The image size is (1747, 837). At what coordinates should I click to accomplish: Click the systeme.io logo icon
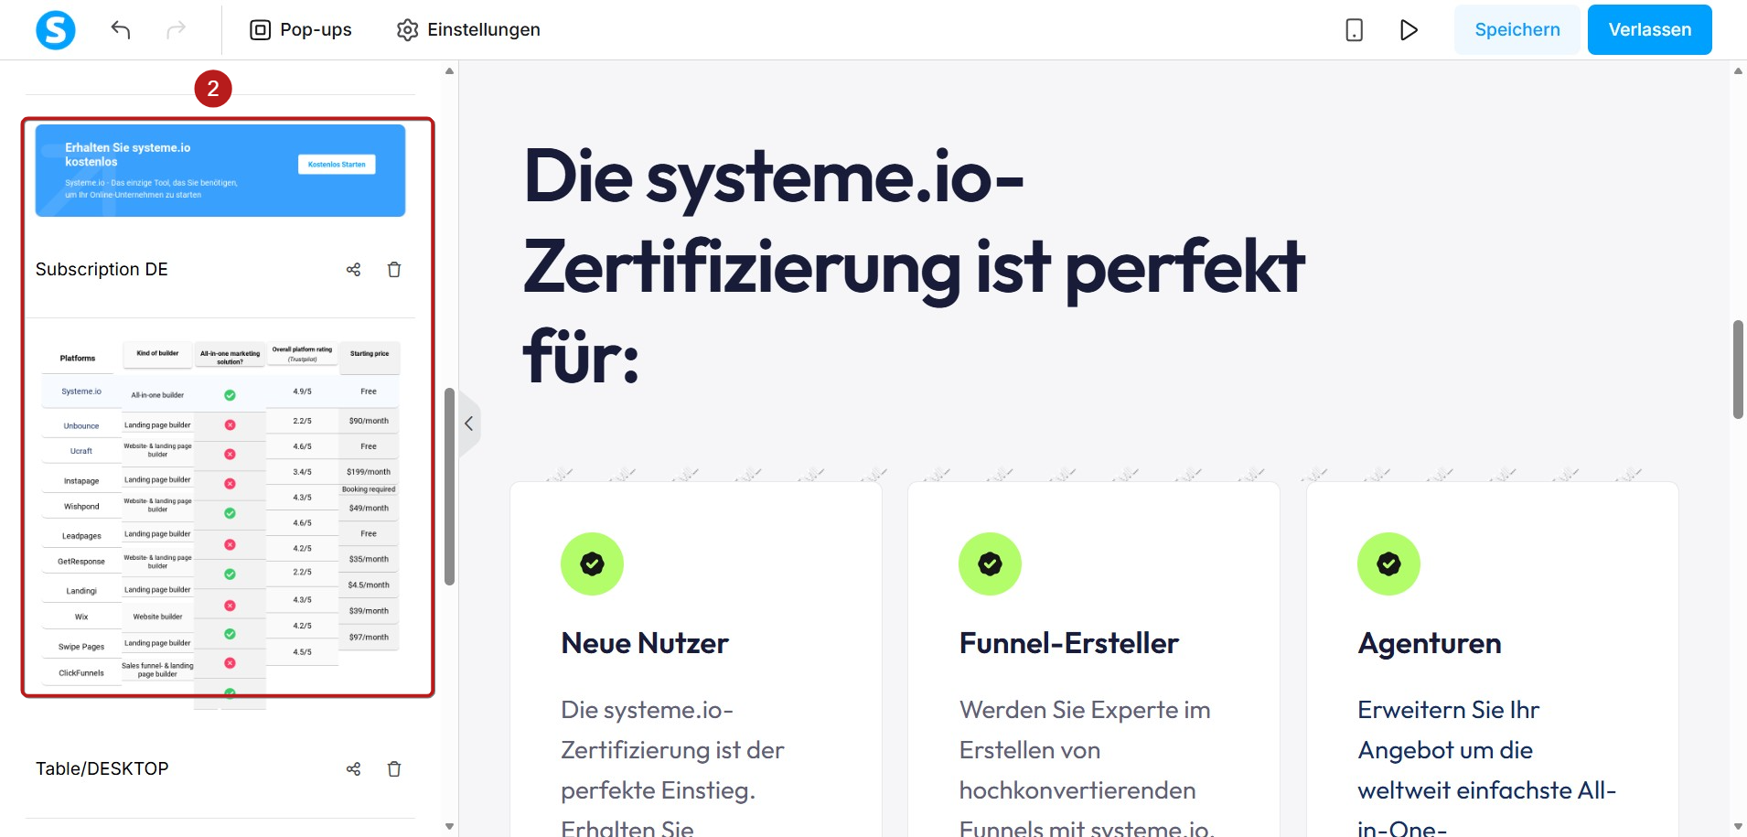click(56, 30)
